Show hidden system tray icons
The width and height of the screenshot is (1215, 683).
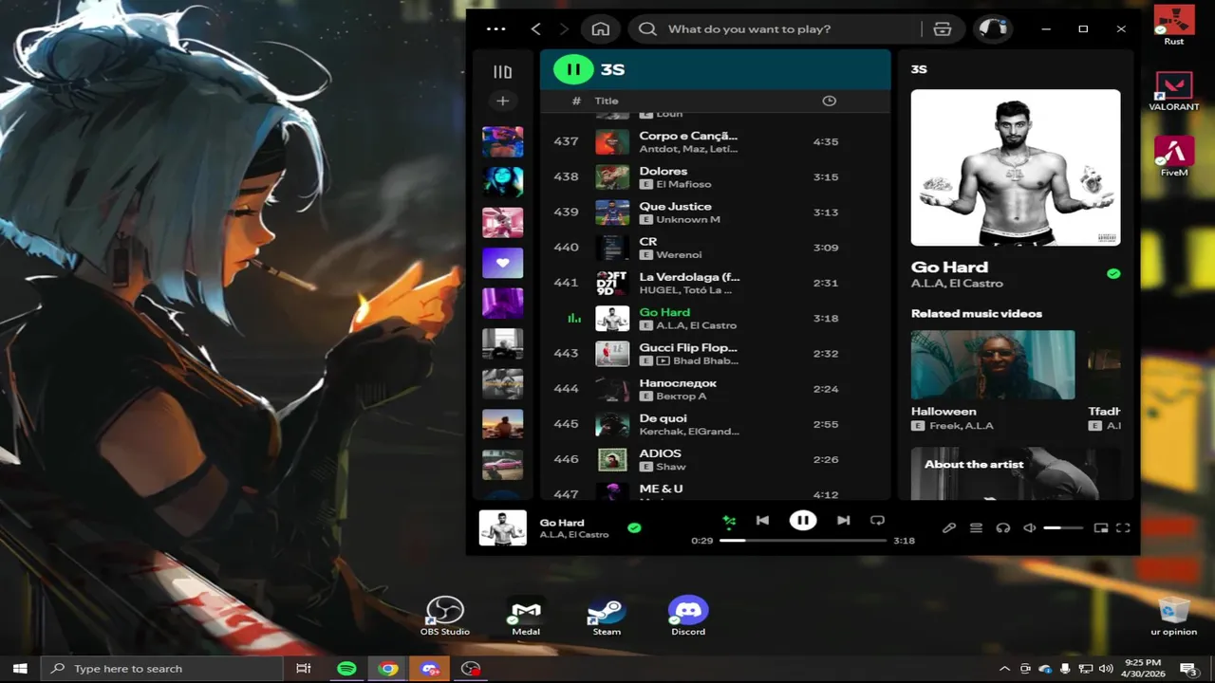click(1004, 669)
